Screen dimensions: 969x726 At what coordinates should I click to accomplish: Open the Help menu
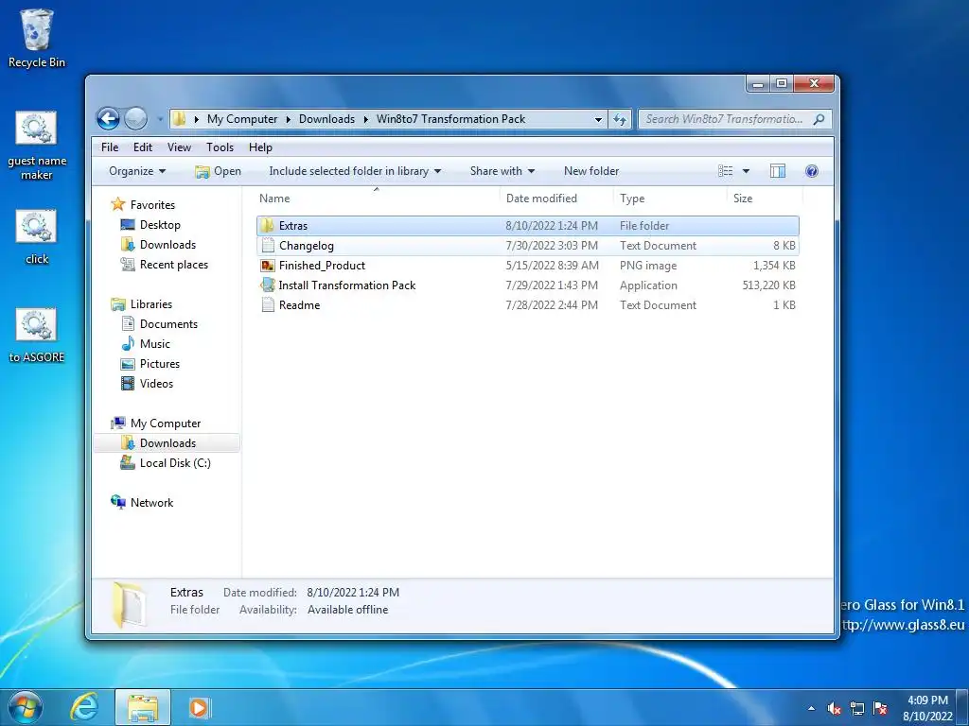click(x=260, y=147)
